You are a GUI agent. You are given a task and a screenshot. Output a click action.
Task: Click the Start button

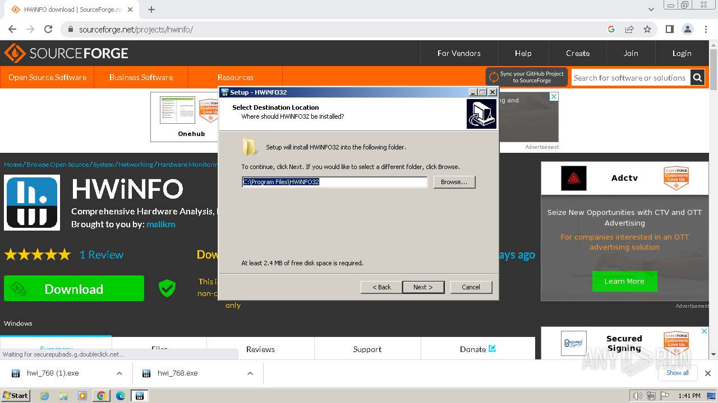click(x=16, y=396)
